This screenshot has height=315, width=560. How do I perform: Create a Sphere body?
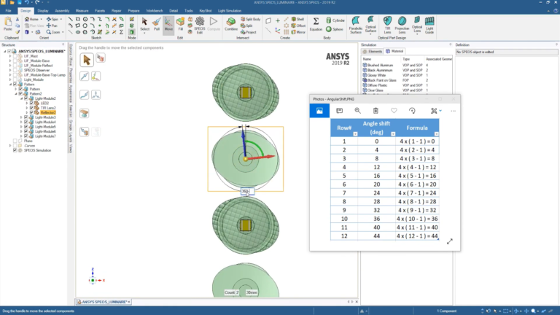tap(335, 29)
